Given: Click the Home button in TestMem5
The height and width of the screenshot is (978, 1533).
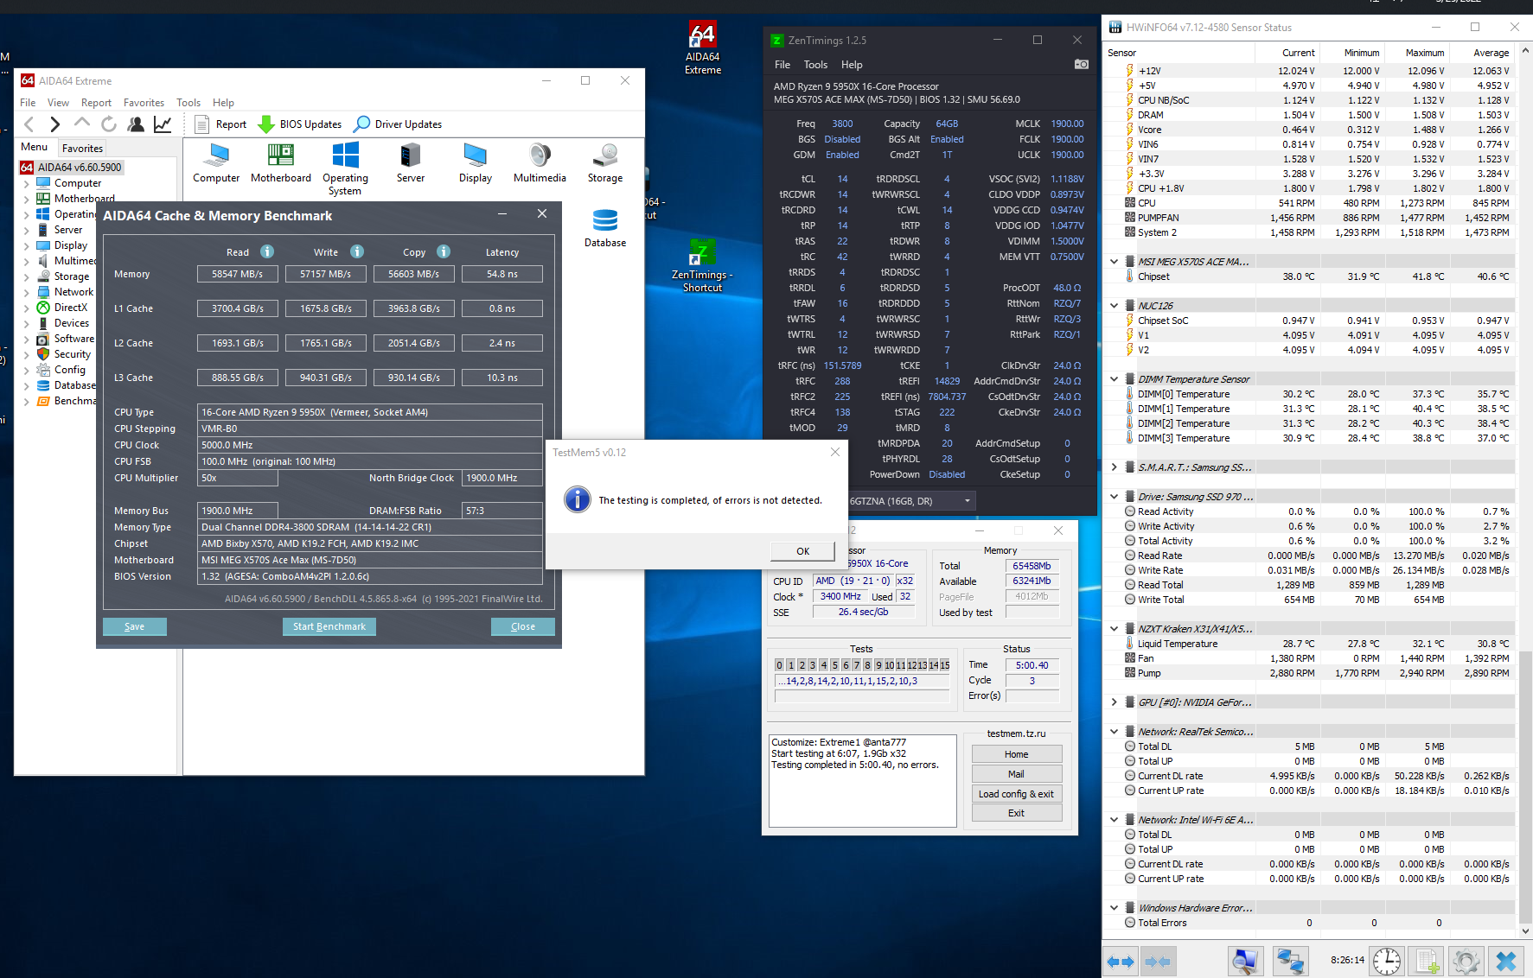Looking at the screenshot, I should (1016, 754).
